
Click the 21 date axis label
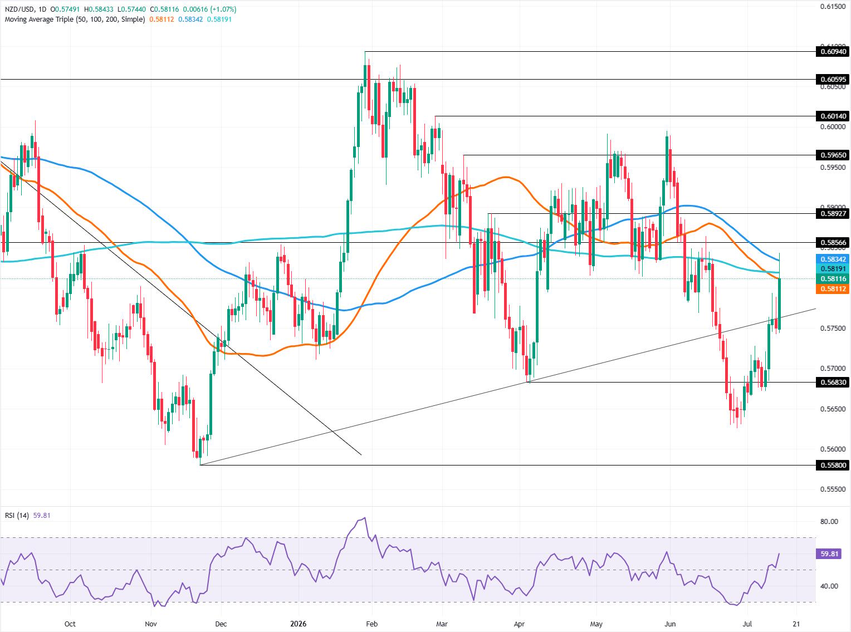(x=797, y=624)
